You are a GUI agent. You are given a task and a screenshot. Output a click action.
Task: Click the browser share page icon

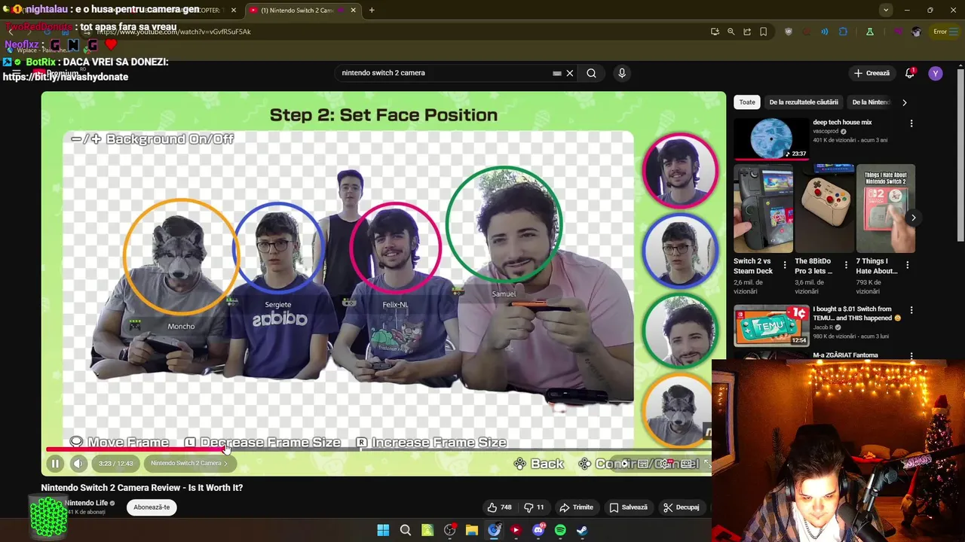point(747,32)
